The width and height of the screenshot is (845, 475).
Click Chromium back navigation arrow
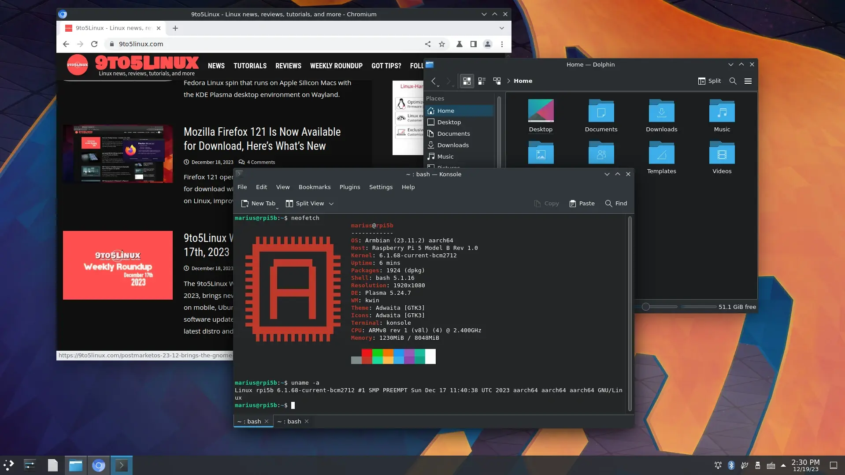tap(66, 44)
